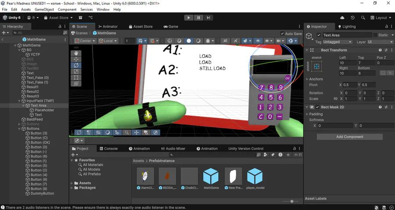Screen dimensions: 395x210
Task: Open global Search magnifier icon
Action: [363, 18]
